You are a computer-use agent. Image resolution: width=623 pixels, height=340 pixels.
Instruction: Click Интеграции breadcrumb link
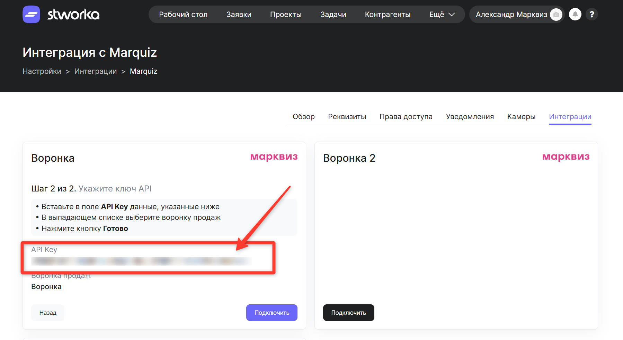[x=96, y=71]
